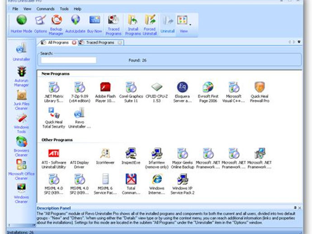Open Windows Cleaner in sidebar
Screen dimensions: 312x234
(x=21, y=193)
